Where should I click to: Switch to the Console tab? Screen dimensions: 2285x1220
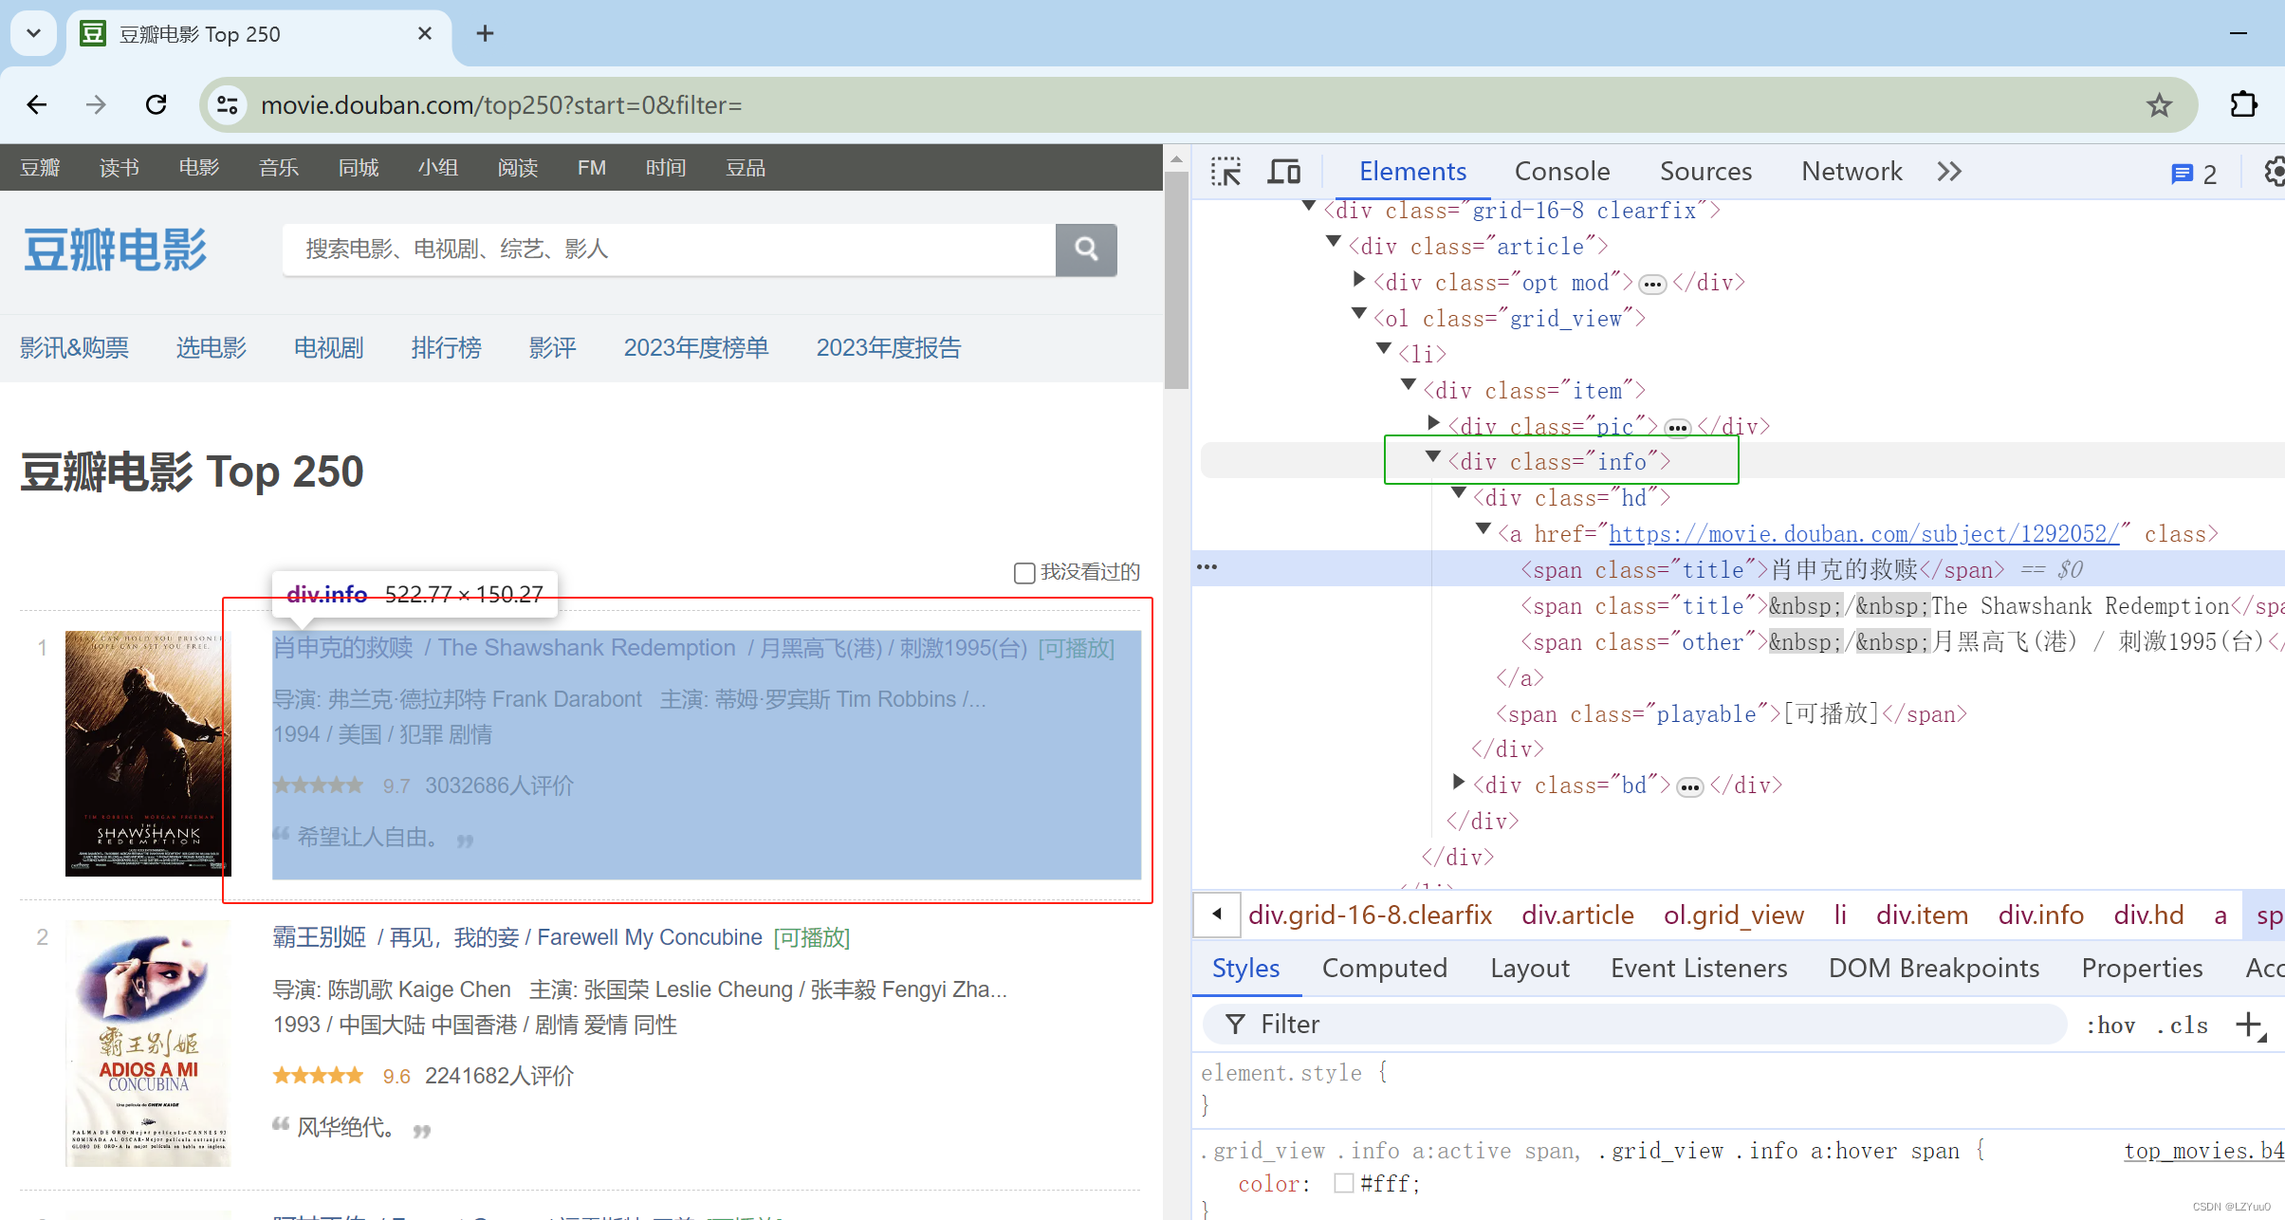coord(1562,172)
